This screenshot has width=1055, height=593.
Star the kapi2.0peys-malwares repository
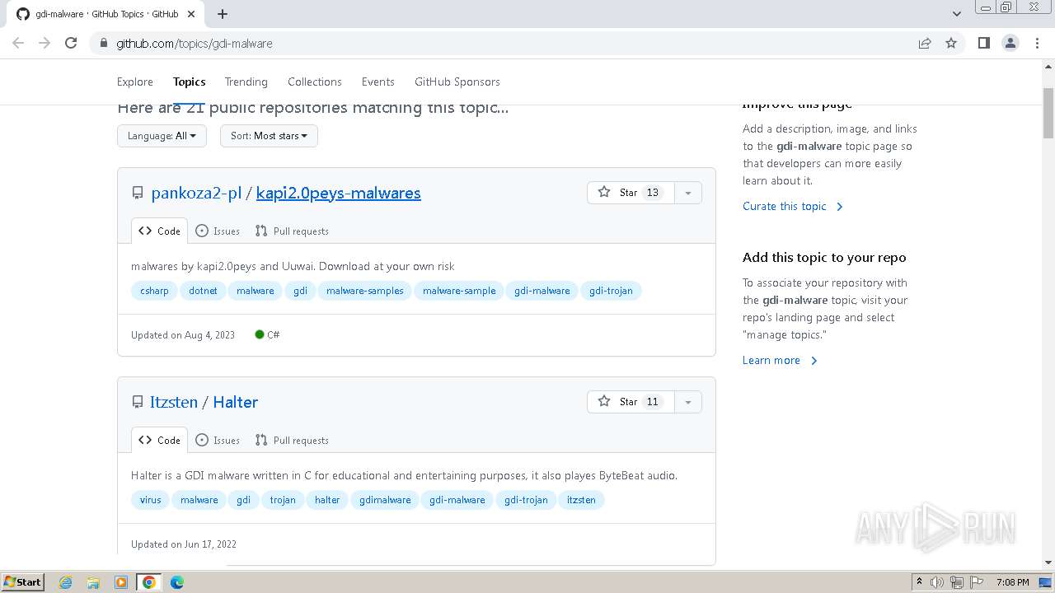click(631, 193)
